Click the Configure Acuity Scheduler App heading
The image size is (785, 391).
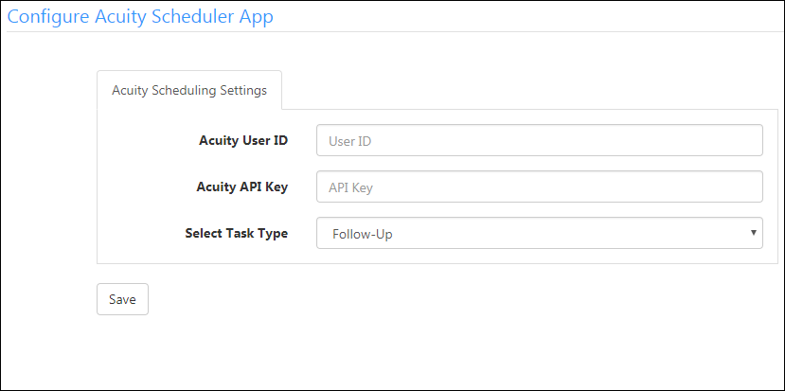[140, 16]
